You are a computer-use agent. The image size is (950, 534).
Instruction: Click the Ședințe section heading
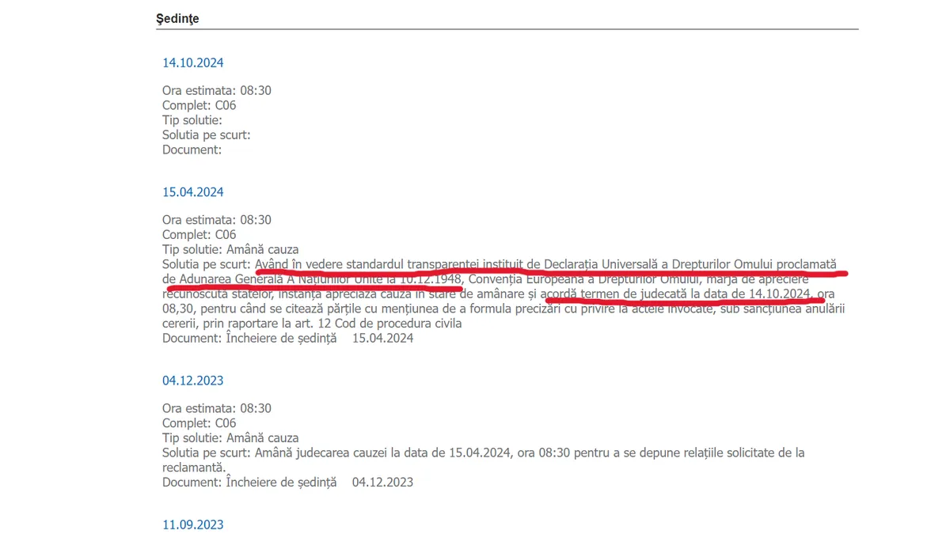(177, 19)
